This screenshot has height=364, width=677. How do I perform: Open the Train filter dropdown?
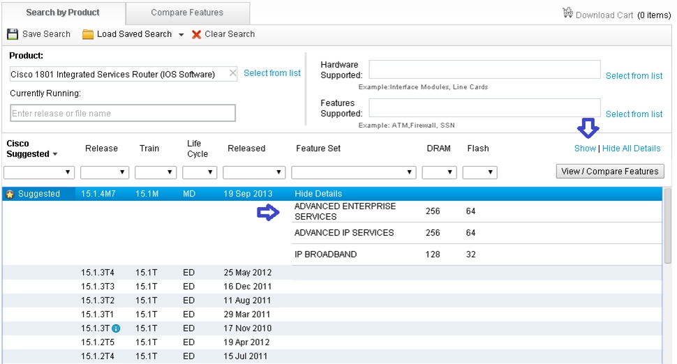tap(156, 172)
